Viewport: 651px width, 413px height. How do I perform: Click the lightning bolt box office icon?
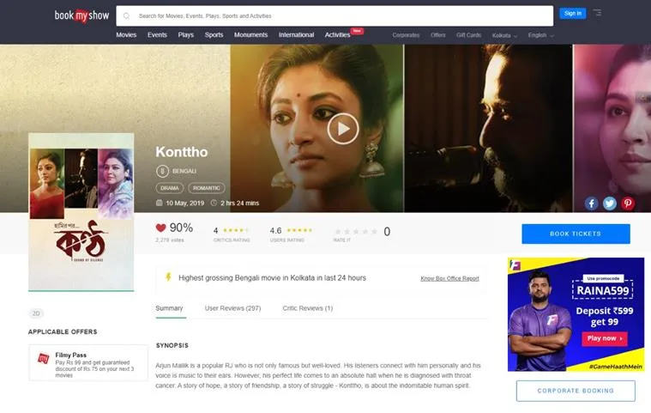tap(168, 277)
